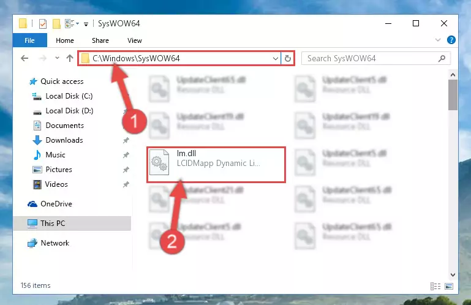Image resolution: width=471 pixels, height=305 pixels.
Task: Maximize the SysWOW64 window
Action: pos(416,23)
